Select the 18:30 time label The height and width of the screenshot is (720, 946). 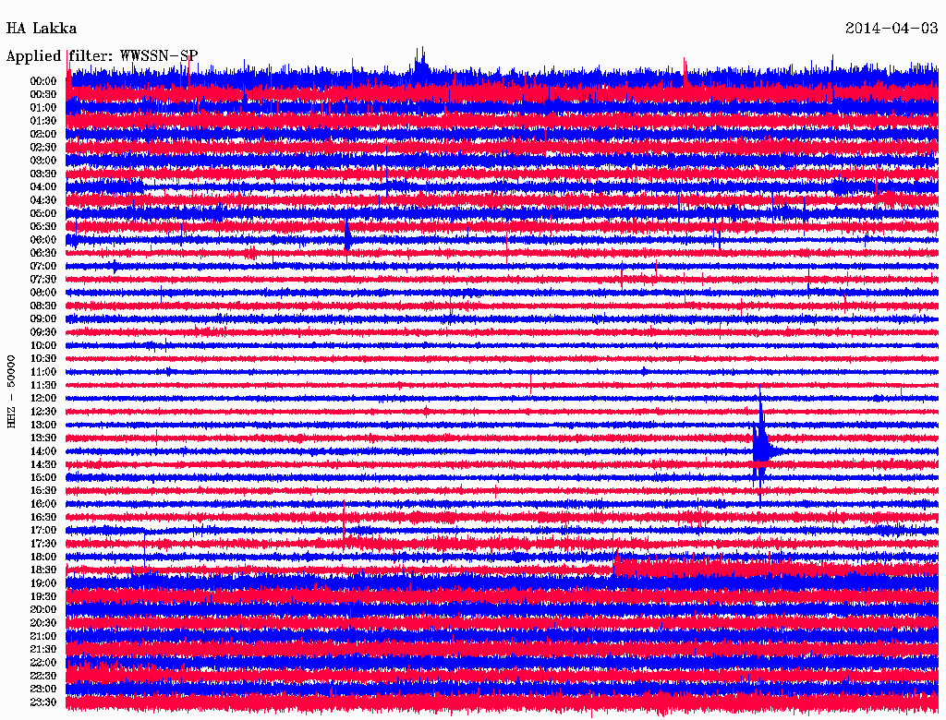click(x=43, y=570)
